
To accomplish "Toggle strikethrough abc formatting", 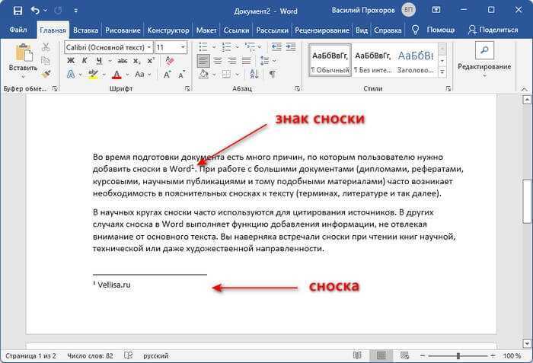I will (123, 61).
